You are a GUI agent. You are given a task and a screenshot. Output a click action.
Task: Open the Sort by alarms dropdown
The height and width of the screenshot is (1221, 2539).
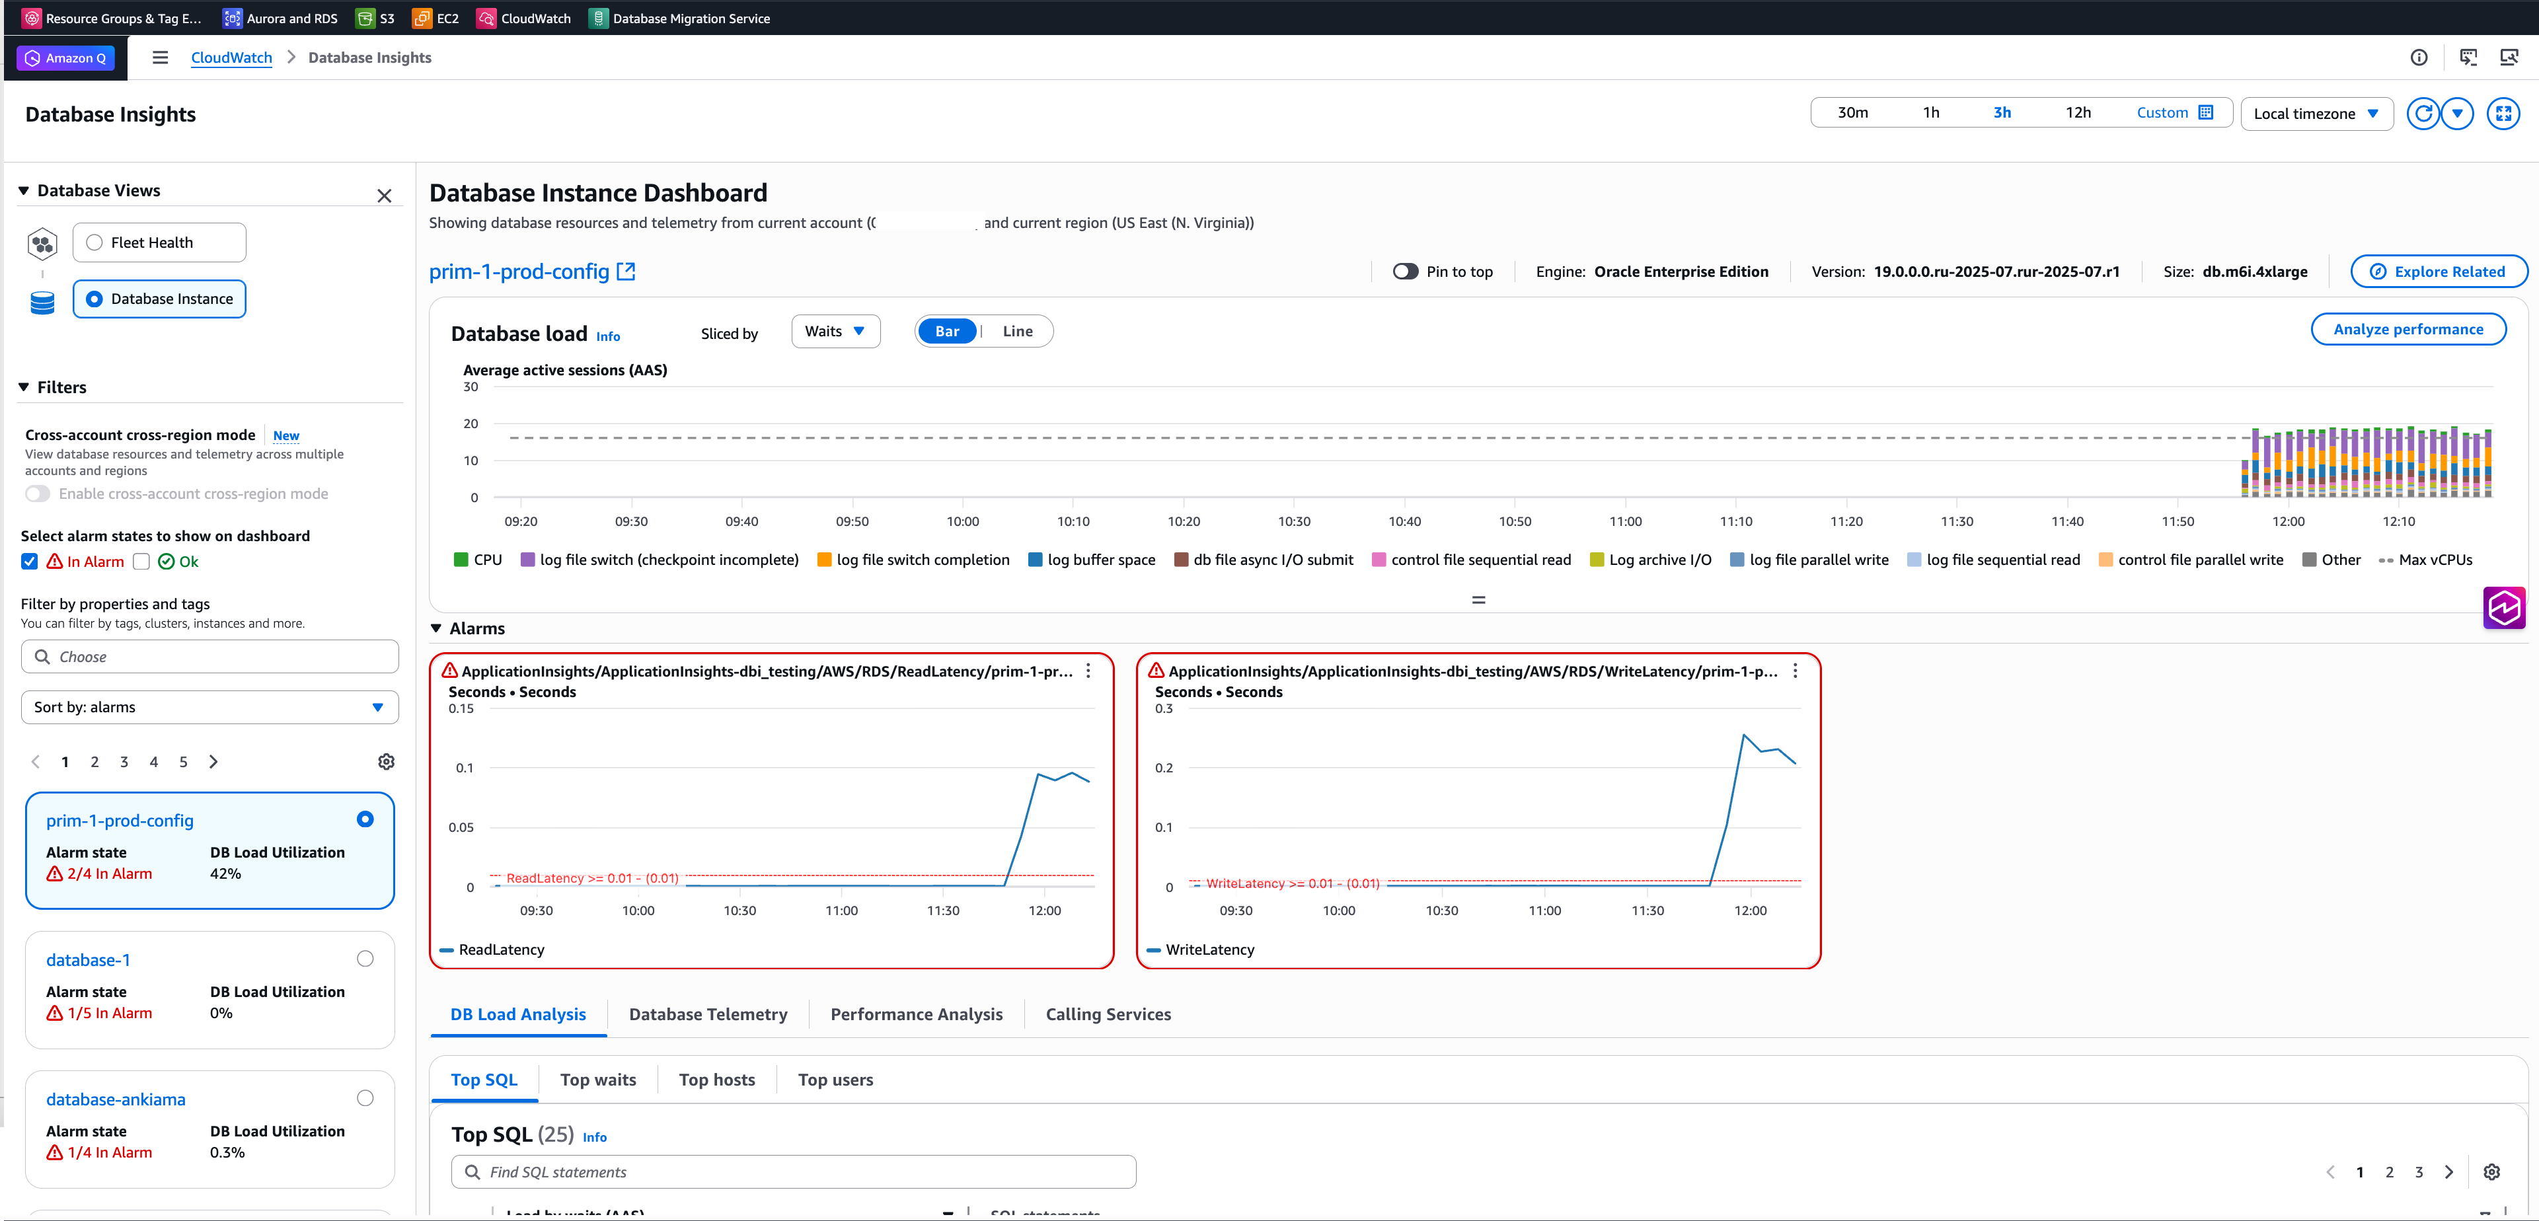coord(210,706)
